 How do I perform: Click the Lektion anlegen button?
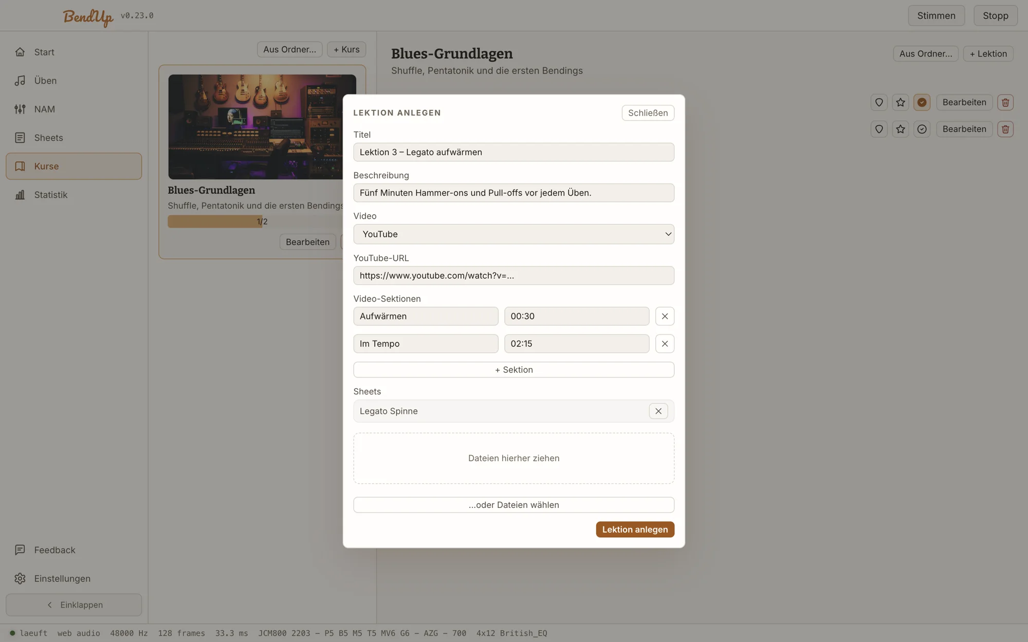click(635, 530)
